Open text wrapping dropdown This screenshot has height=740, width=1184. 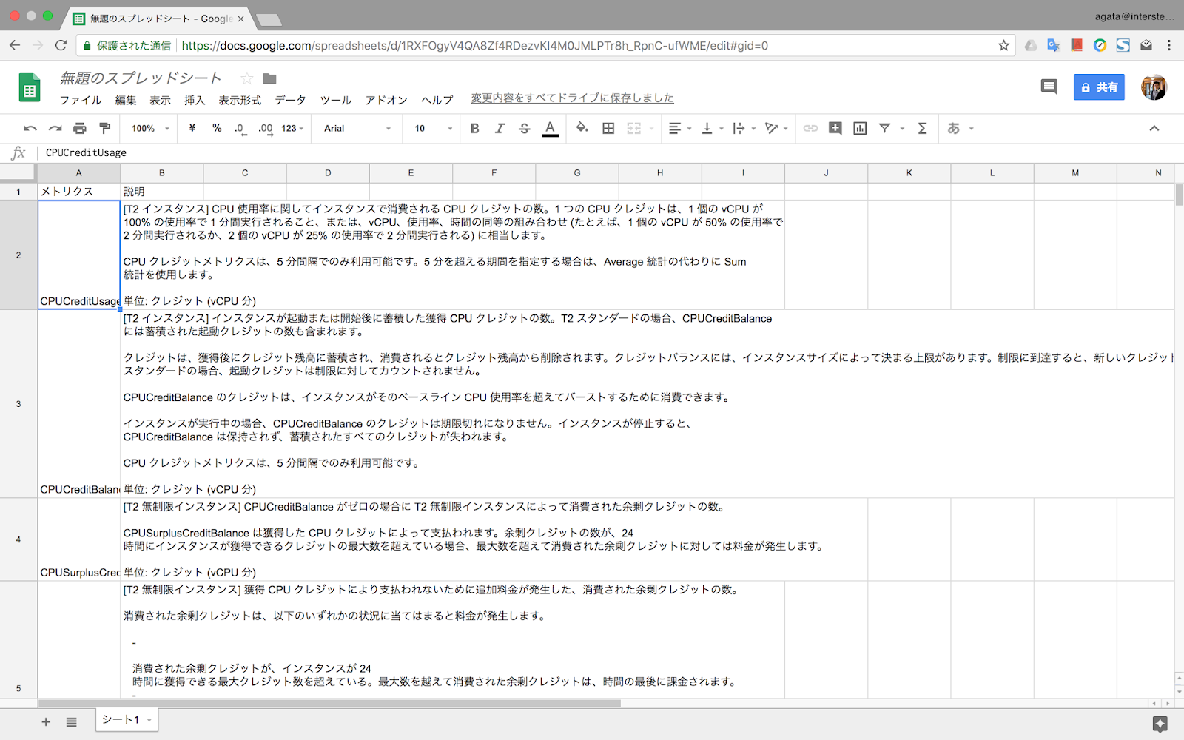744,129
